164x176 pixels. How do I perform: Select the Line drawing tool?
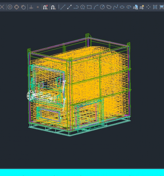click(63, 7)
